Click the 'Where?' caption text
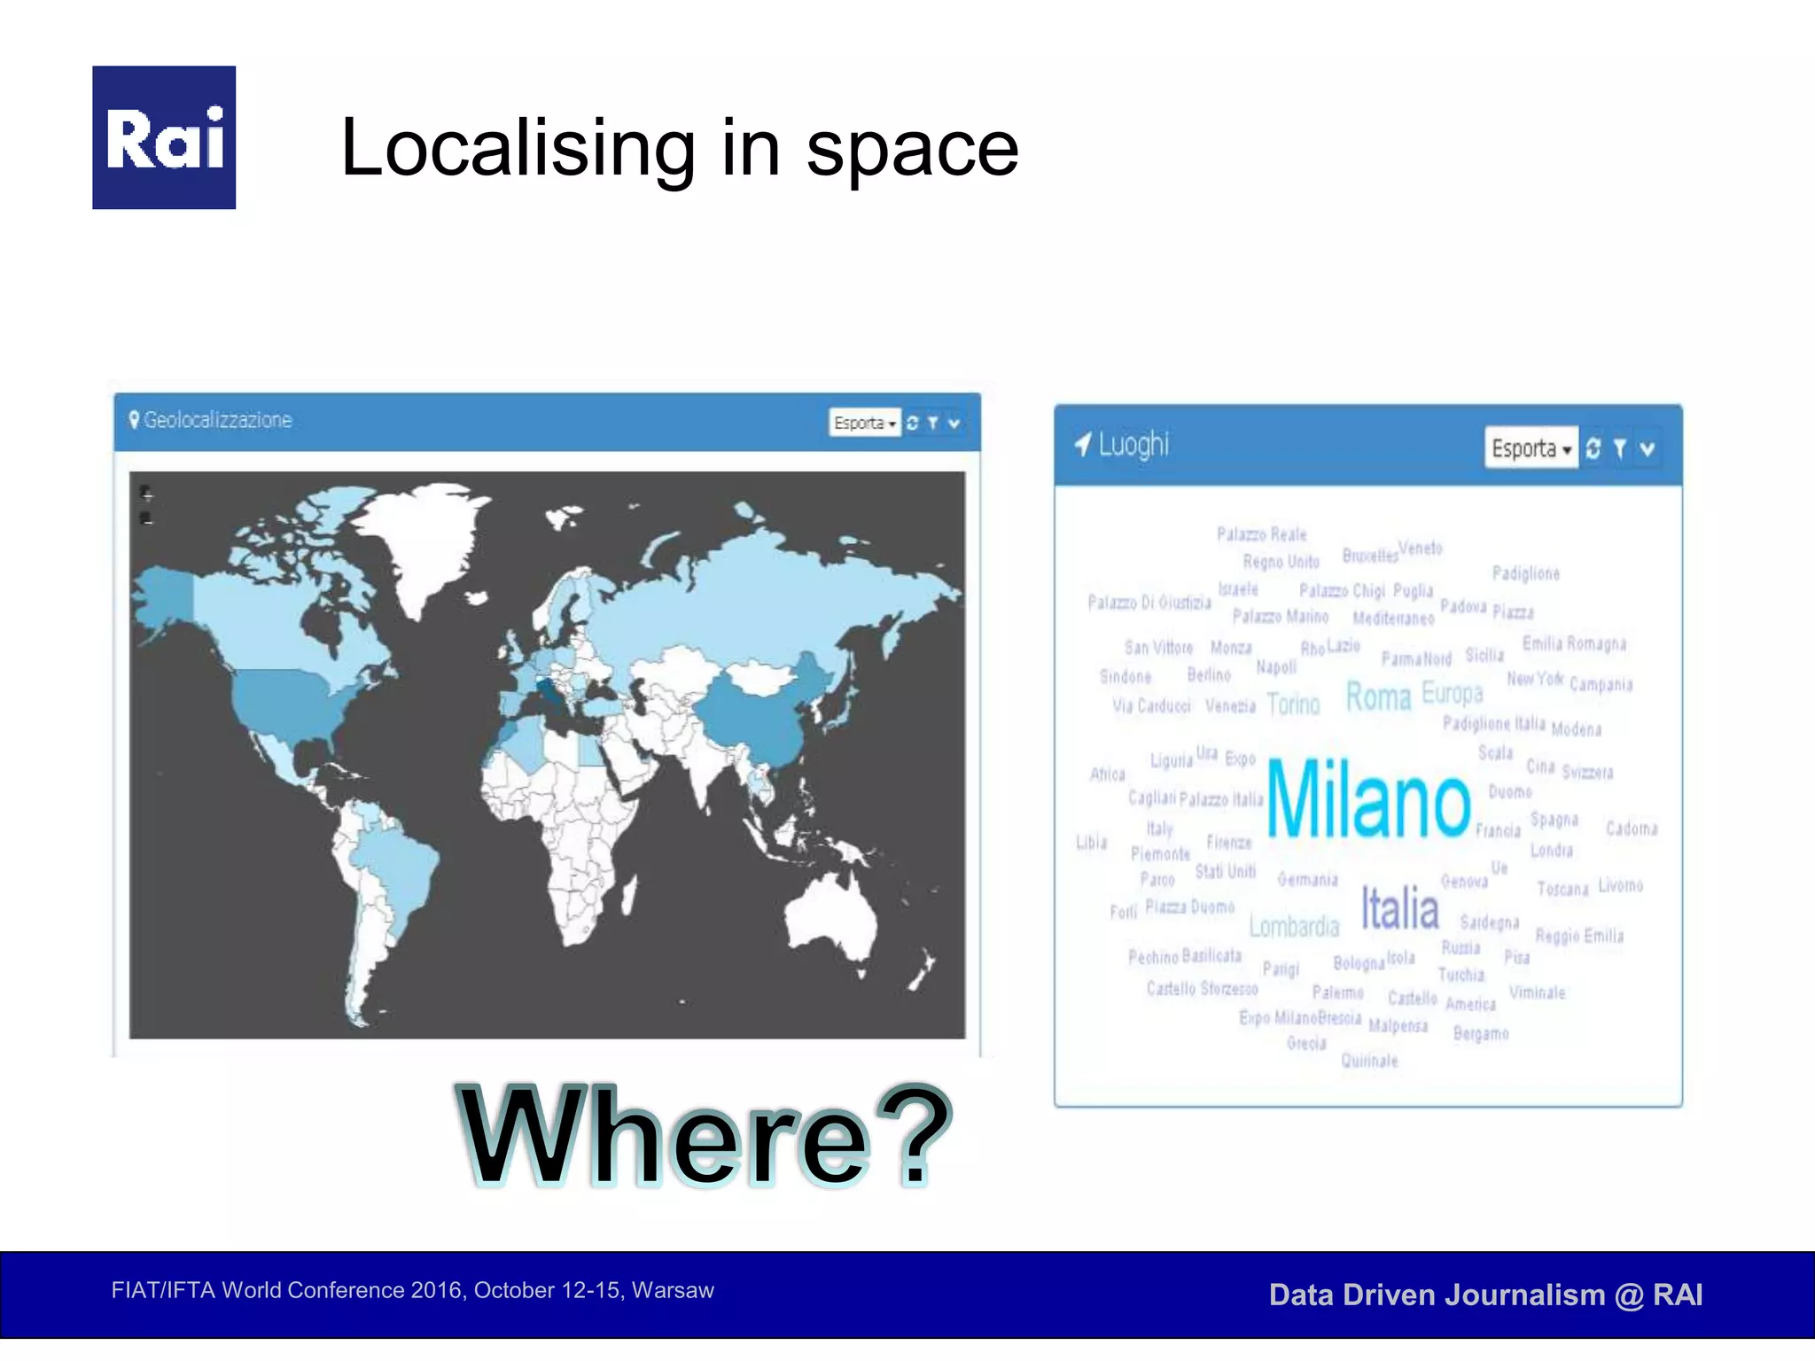The width and height of the screenshot is (1815, 1361). (705, 1136)
